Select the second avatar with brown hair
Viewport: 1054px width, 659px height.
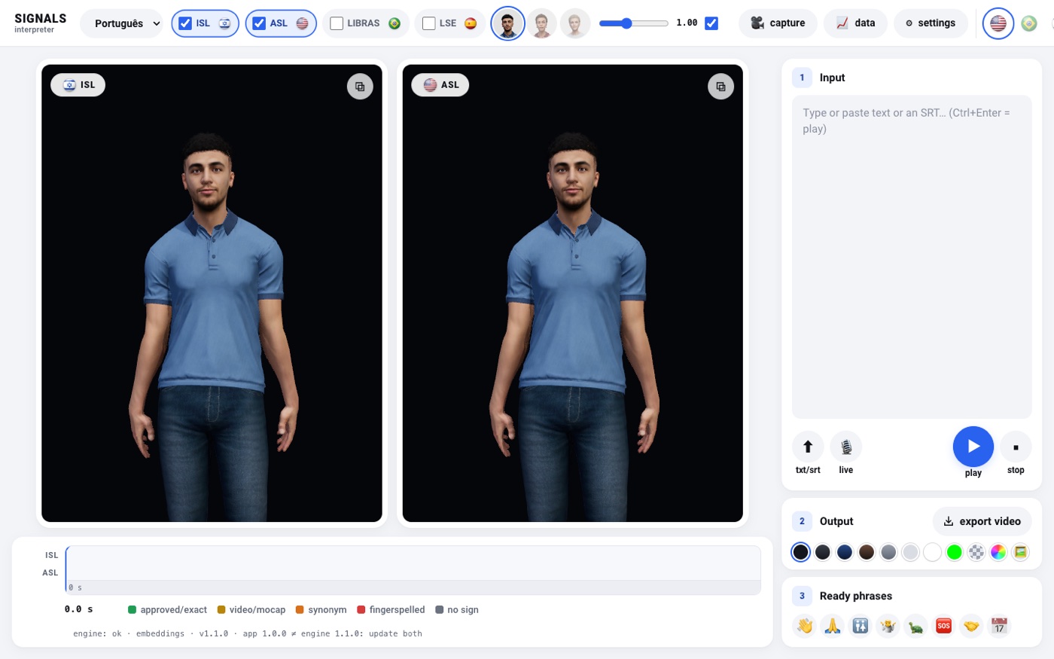[x=541, y=23]
